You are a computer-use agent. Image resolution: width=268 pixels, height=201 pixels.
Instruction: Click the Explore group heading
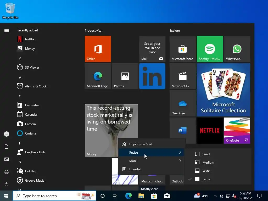(175, 31)
